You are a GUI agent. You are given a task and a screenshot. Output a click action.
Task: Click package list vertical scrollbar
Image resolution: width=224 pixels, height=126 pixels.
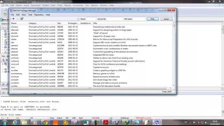click(x=174, y=54)
